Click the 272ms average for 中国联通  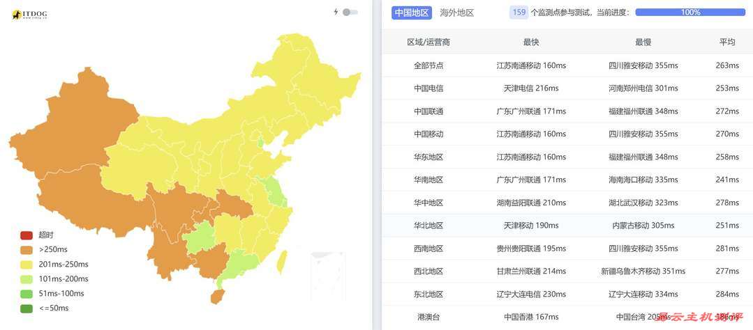727,111
